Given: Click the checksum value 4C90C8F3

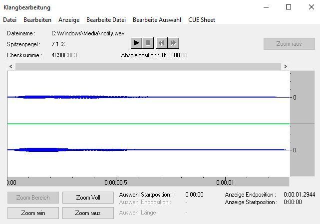Looking at the screenshot, I should pyautogui.click(x=64, y=55).
